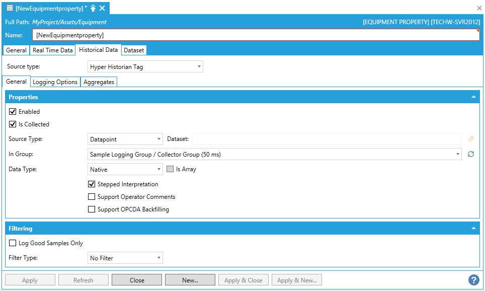Open the In Group dropdown
Viewport: 485px width, 291px height.
tap(274, 154)
